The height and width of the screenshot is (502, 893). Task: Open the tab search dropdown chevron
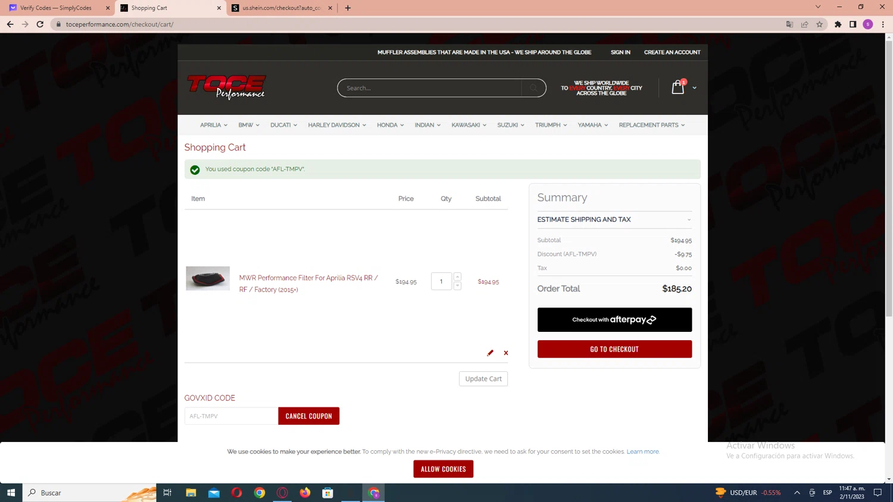pos(818,7)
